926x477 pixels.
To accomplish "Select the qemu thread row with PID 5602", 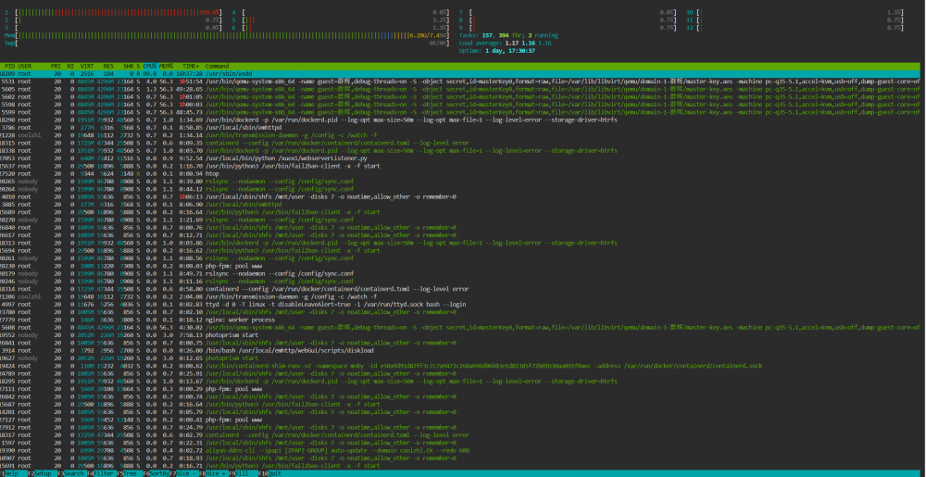I will tap(460, 97).
